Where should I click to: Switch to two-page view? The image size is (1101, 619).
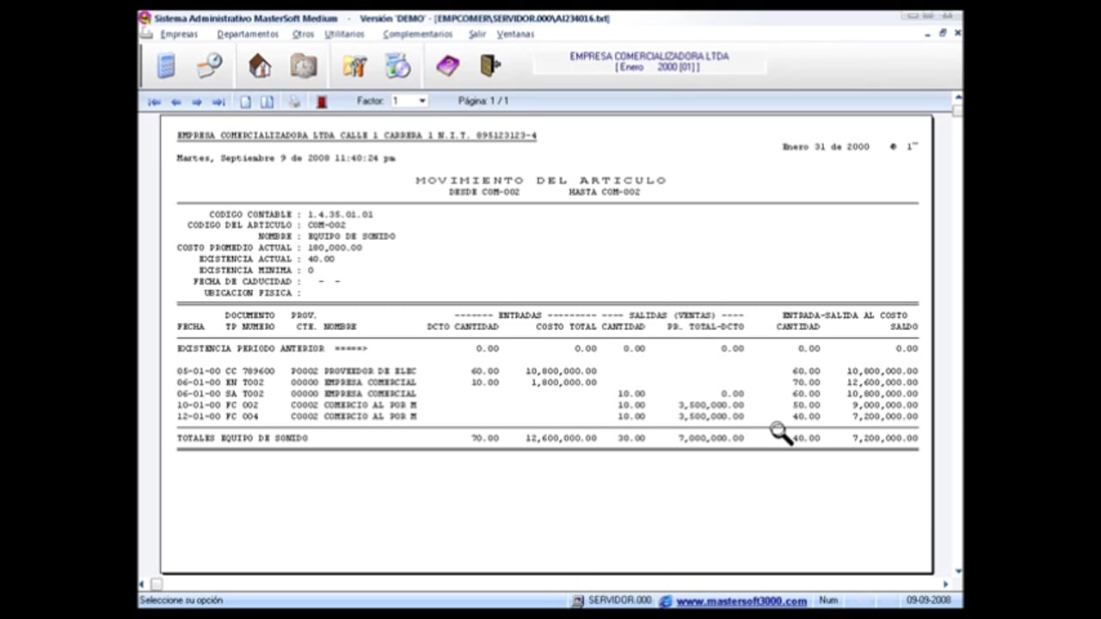[x=267, y=101]
